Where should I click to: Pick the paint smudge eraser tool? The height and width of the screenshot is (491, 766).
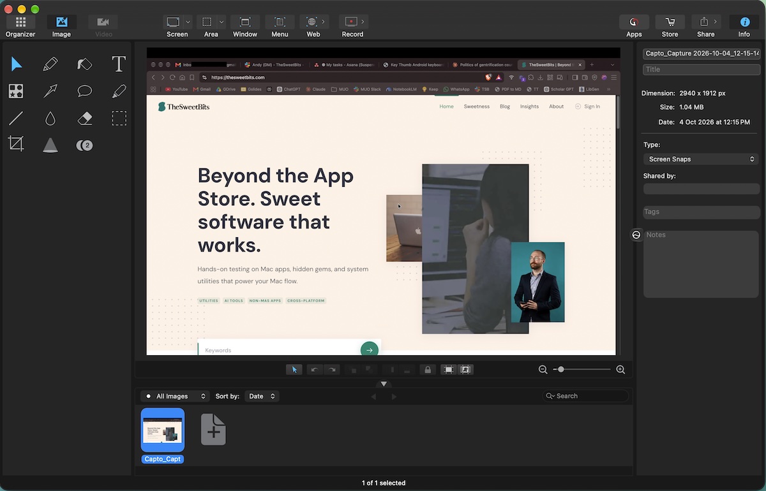tap(85, 64)
